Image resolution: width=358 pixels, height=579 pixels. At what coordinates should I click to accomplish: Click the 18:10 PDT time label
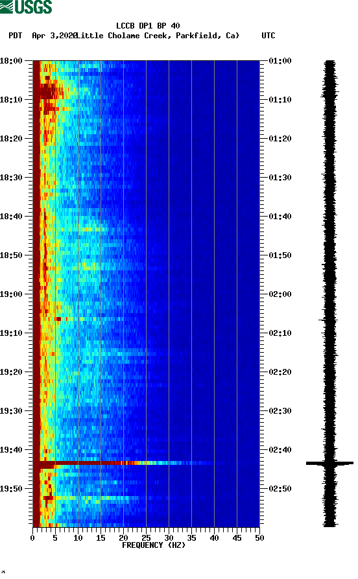pyautogui.click(x=11, y=100)
